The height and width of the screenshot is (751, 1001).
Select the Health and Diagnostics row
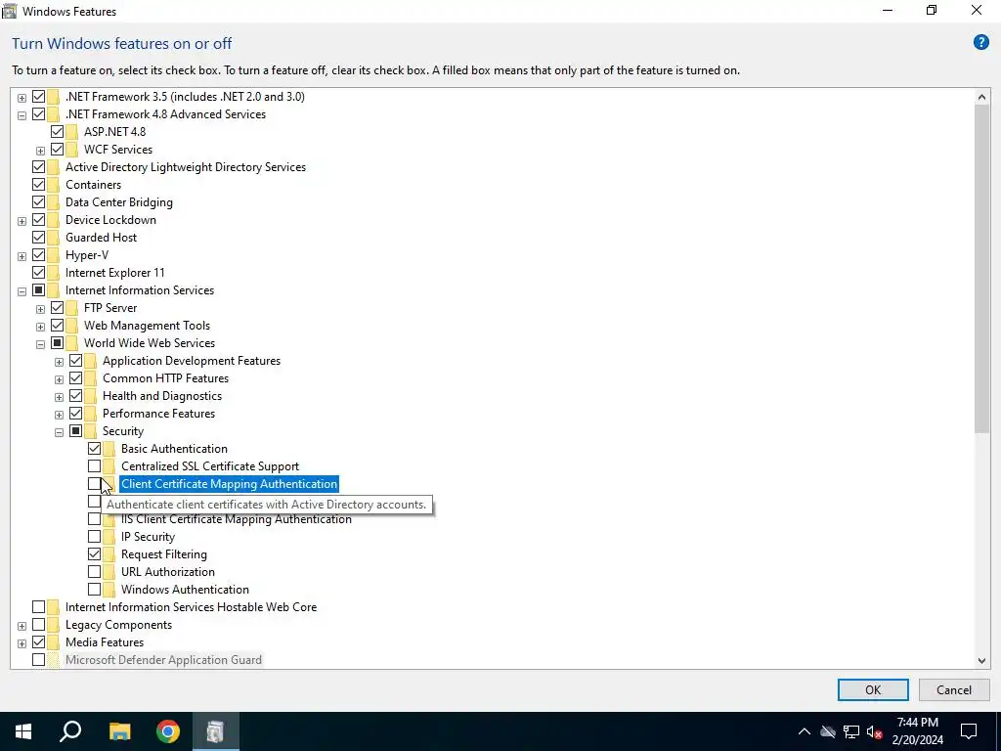(162, 396)
